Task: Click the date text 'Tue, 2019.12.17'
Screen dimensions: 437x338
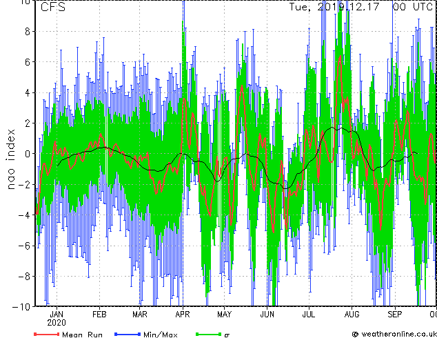Action: [x=334, y=7]
